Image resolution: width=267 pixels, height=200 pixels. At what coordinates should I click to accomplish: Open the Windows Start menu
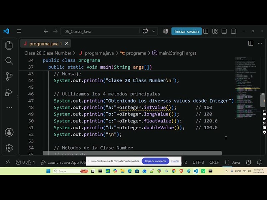click(x=48, y=171)
